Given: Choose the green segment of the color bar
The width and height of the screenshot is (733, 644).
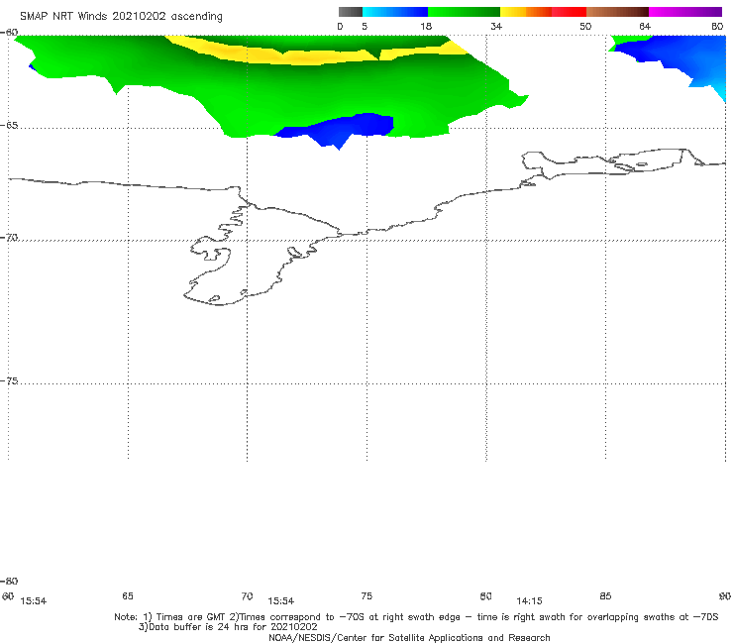Looking at the screenshot, I should [464, 12].
